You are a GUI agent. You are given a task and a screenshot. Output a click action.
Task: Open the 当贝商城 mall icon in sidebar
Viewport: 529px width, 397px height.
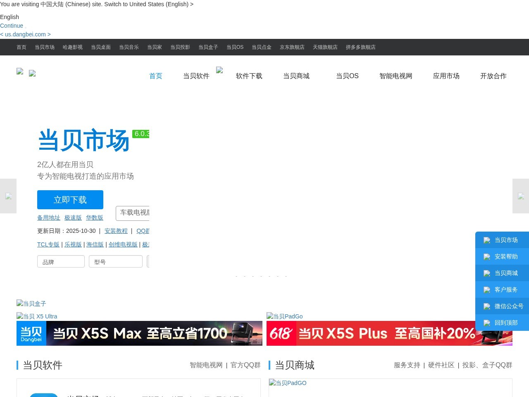point(487,273)
